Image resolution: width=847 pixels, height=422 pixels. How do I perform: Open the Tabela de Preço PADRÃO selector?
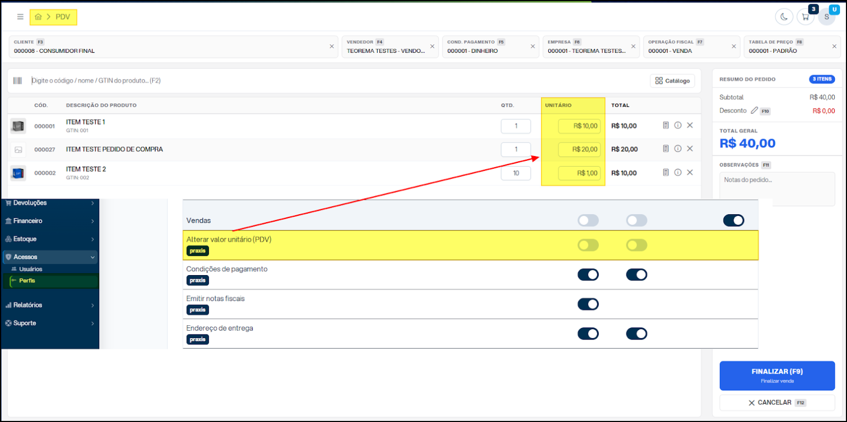click(x=792, y=47)
